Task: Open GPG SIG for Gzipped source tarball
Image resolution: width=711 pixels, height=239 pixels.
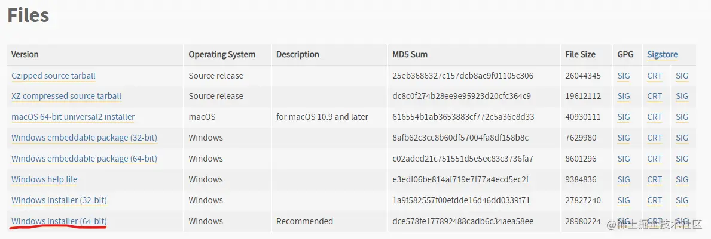Action: (624, 76)
